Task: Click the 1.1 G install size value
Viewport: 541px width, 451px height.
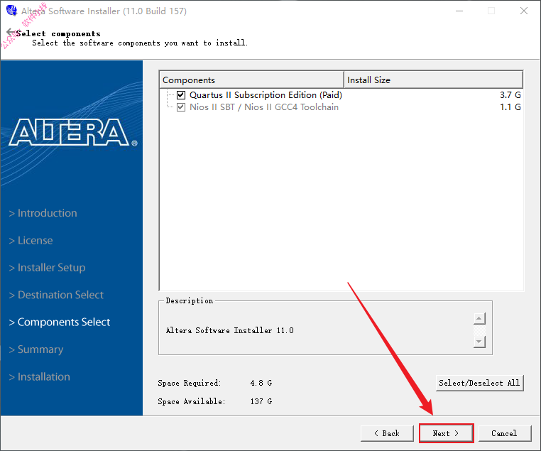Action: click(510, 107)
